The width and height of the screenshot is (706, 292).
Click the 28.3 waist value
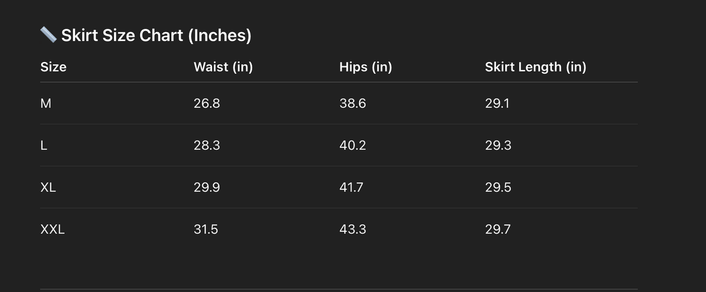[x=207, y=146]
